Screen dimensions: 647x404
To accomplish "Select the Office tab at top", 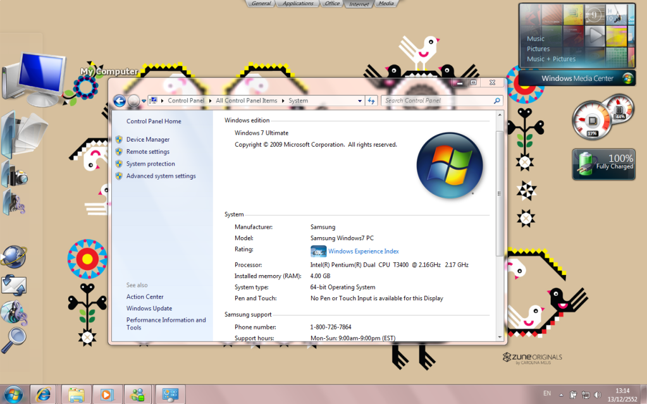I will 332,3.
